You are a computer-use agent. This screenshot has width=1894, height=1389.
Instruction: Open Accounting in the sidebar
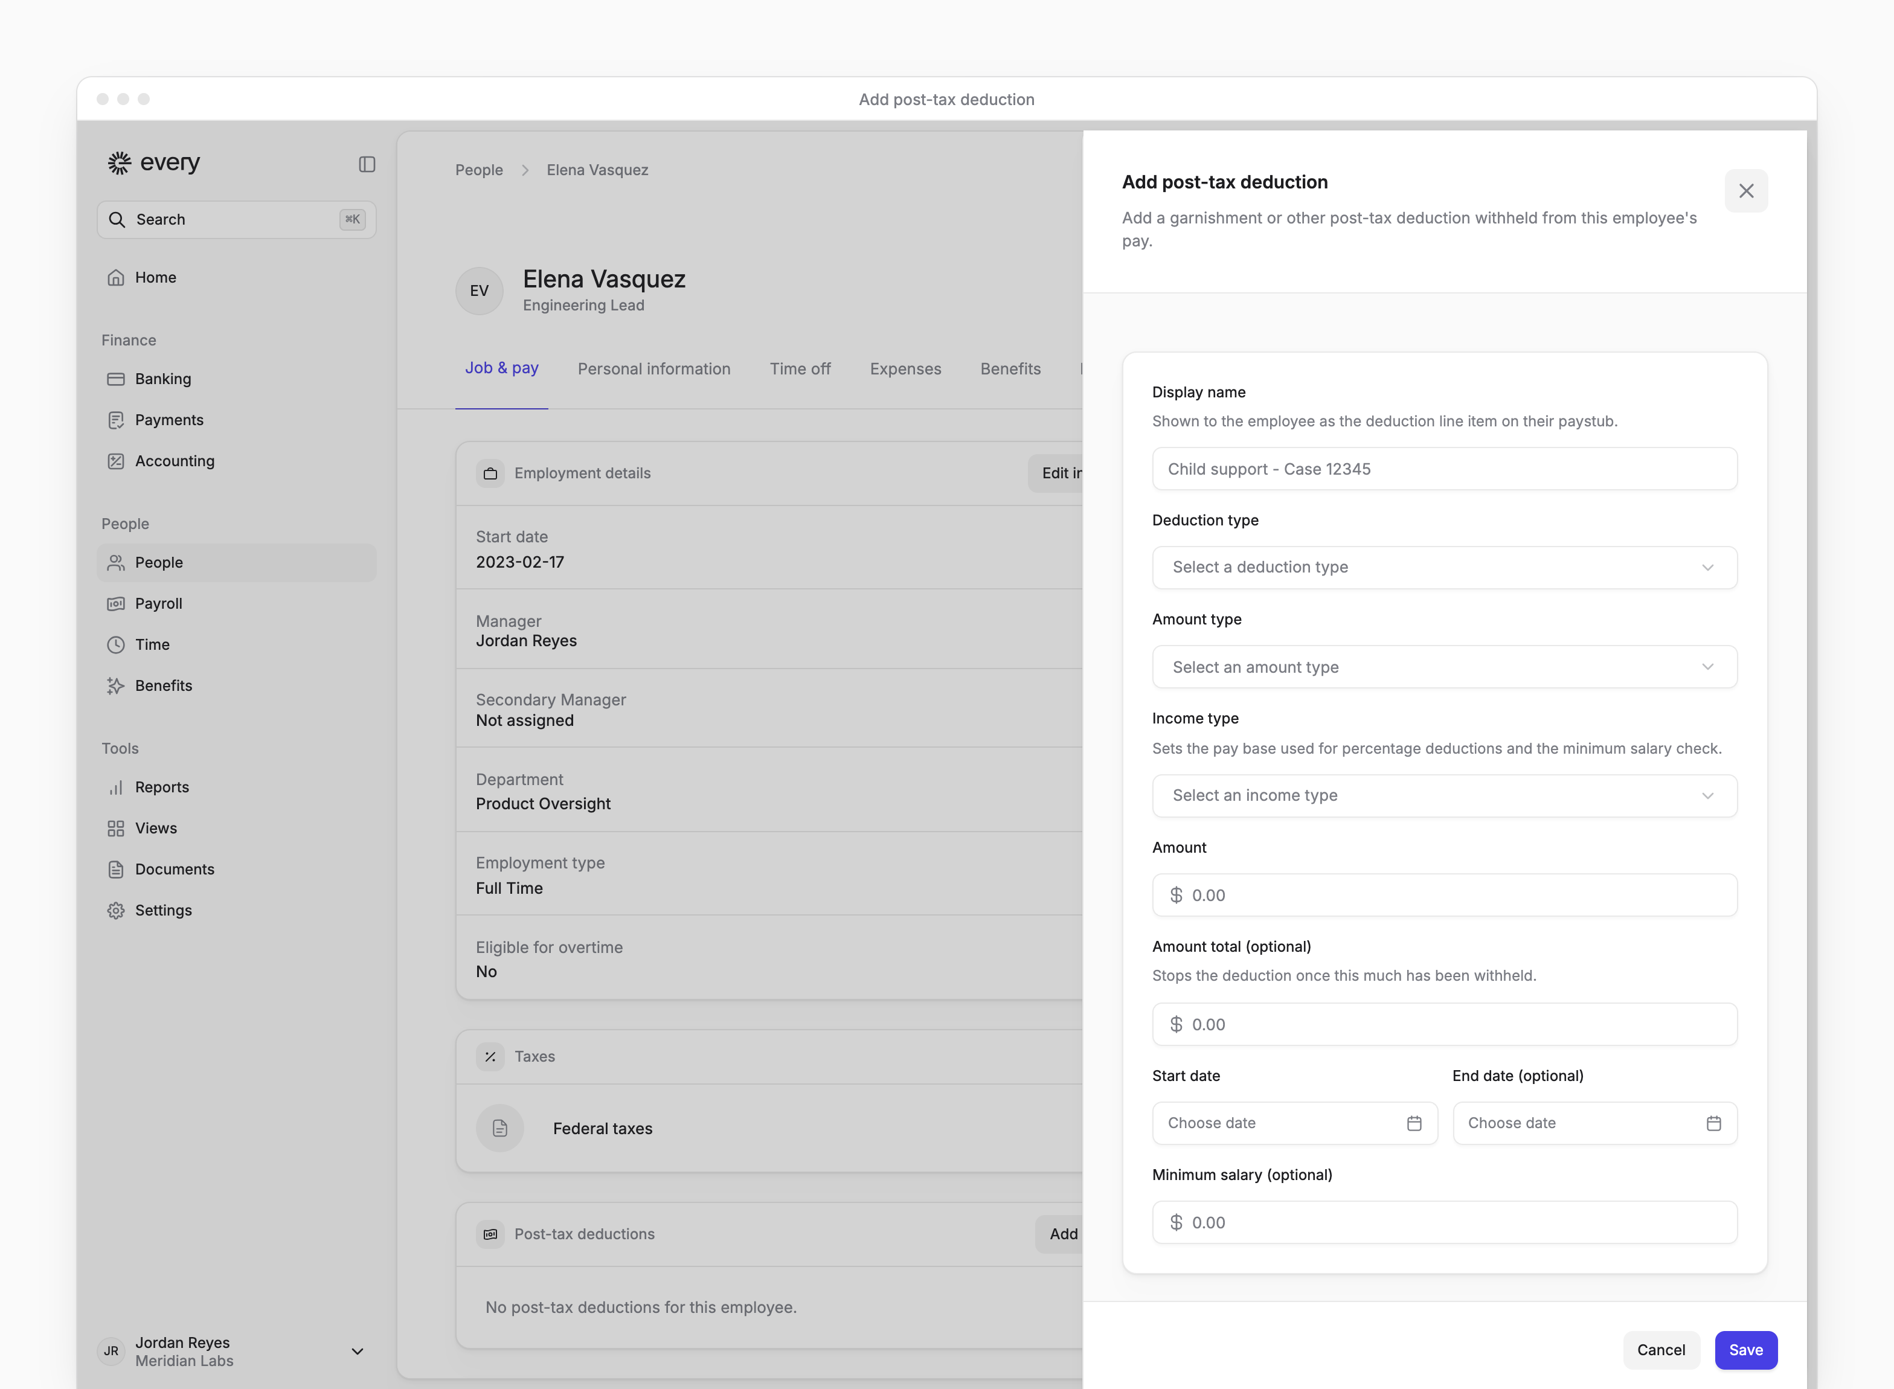point(236,461)
